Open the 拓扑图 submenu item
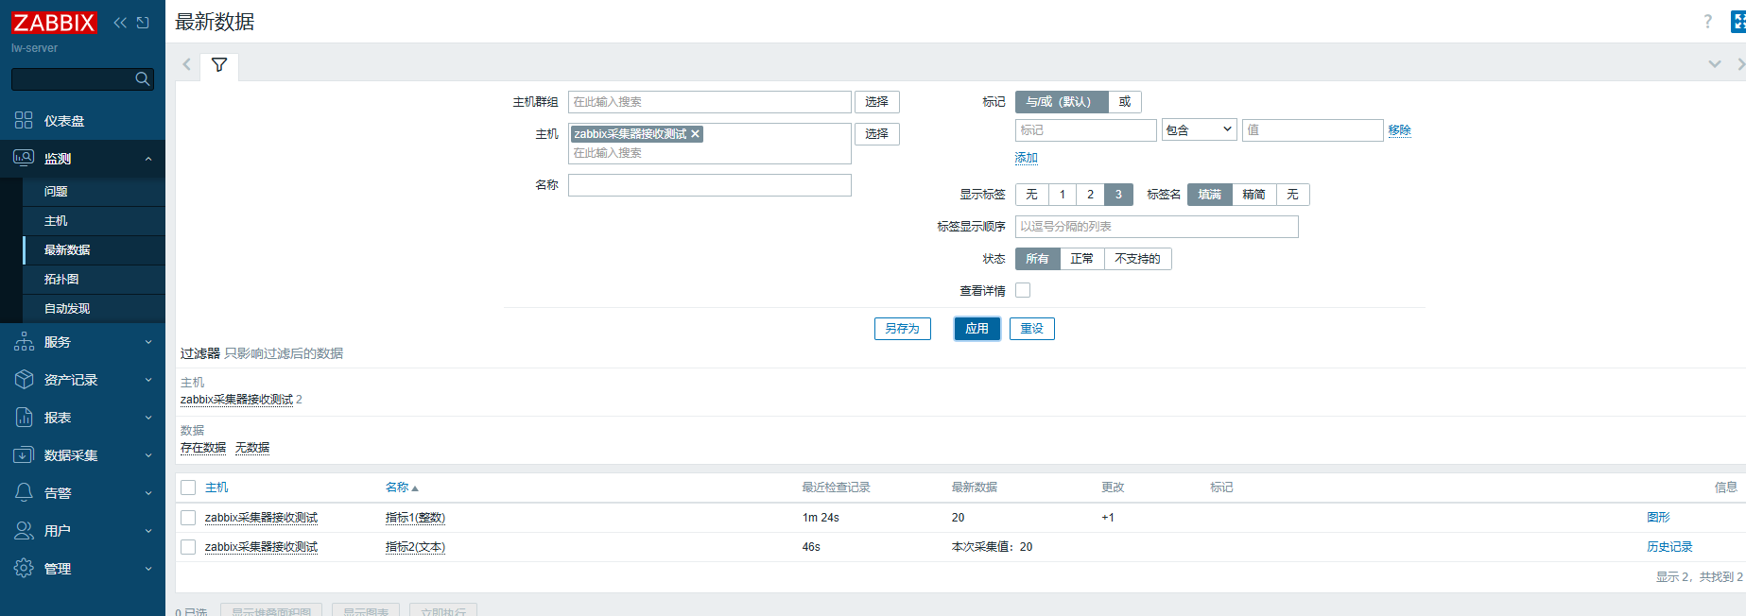This screenshot has height=616, width=1746. click(94, 280)
